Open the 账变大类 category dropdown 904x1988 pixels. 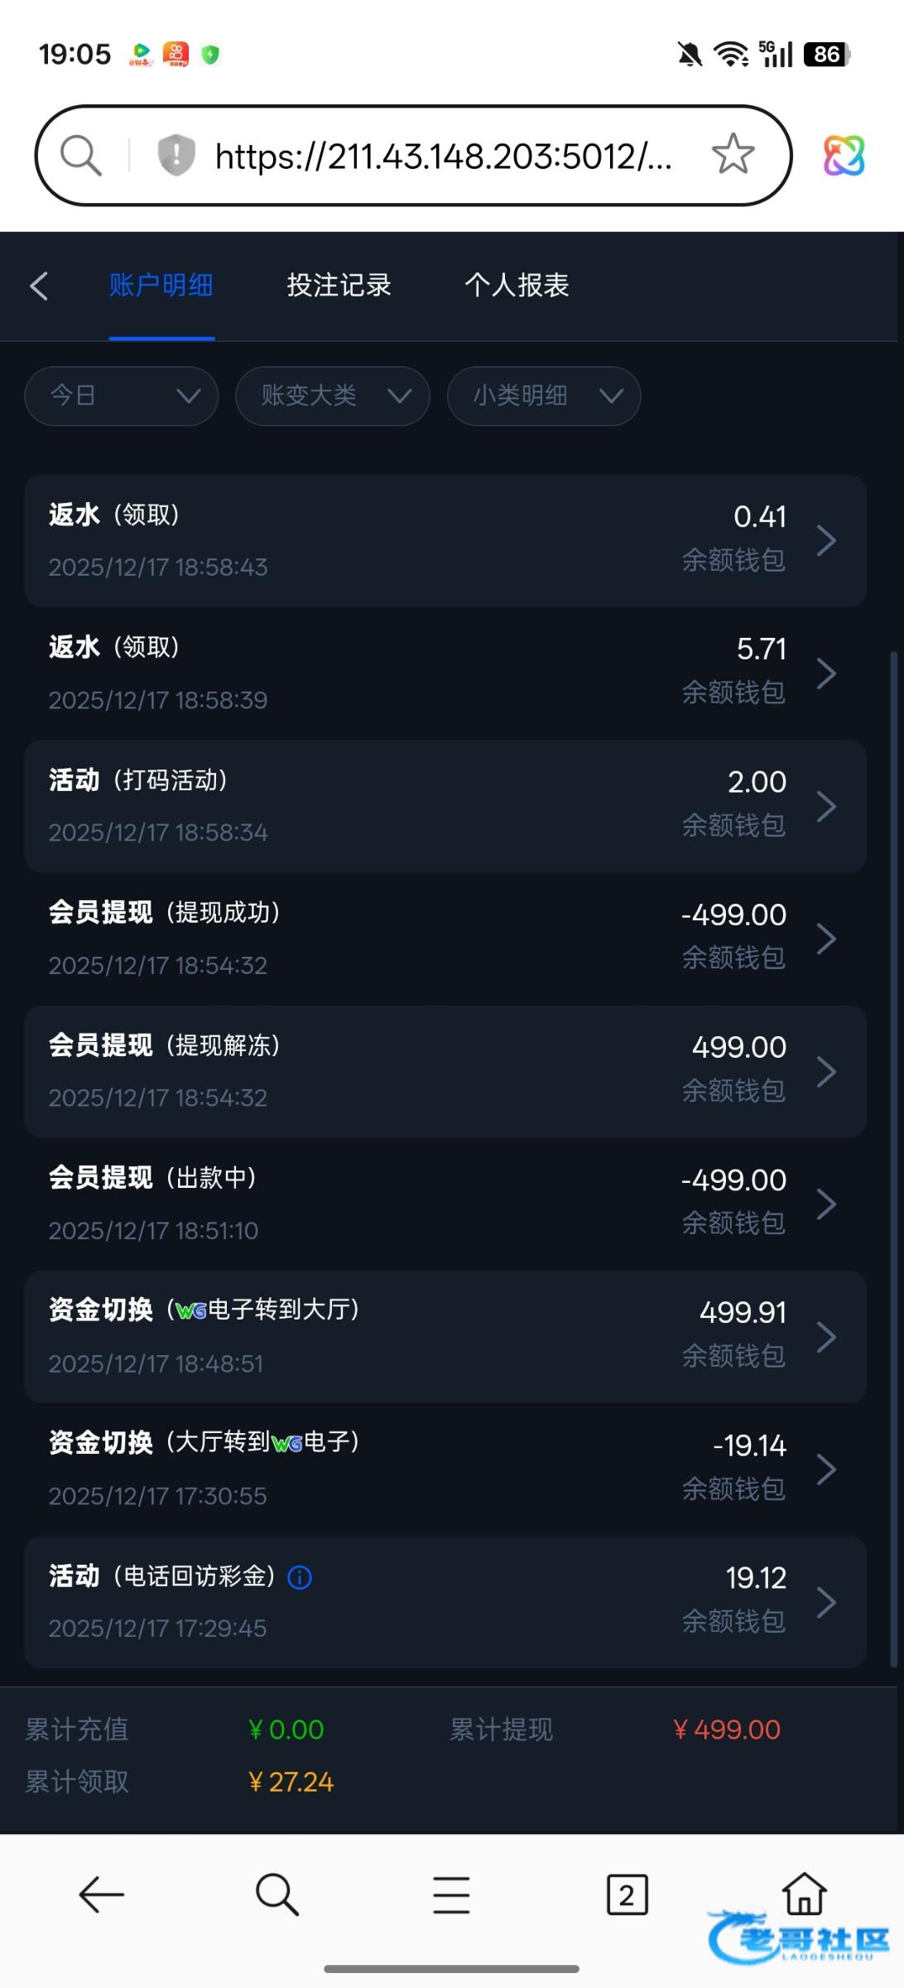(333, 396)
